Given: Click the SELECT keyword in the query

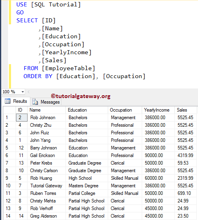Looking at the screenshot, I should click(x=27, y=20).
